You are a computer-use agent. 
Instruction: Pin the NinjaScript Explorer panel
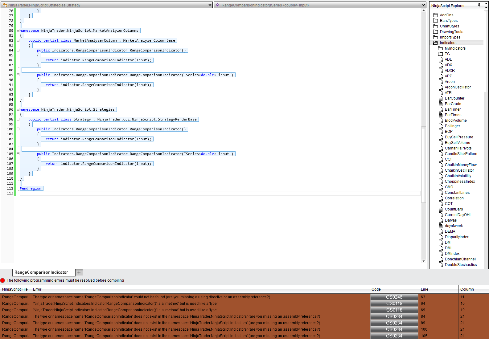pos(479,5)
